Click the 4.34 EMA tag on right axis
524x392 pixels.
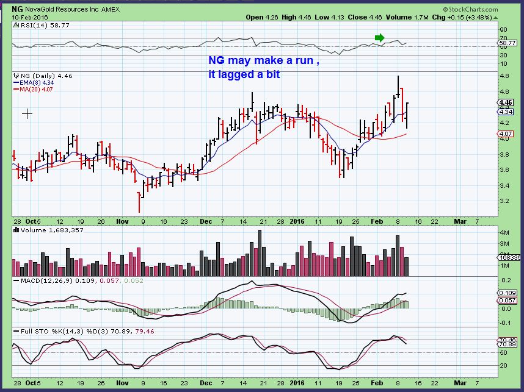pos(506,112)
